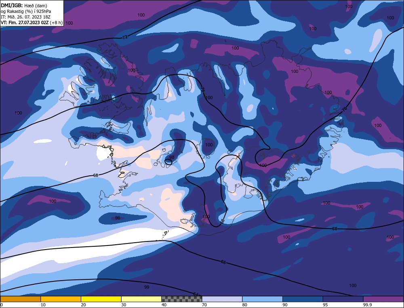Click the legend tick label '80'
The height and width of the screenshot is (308, 404).
click(x=245, y=305)
